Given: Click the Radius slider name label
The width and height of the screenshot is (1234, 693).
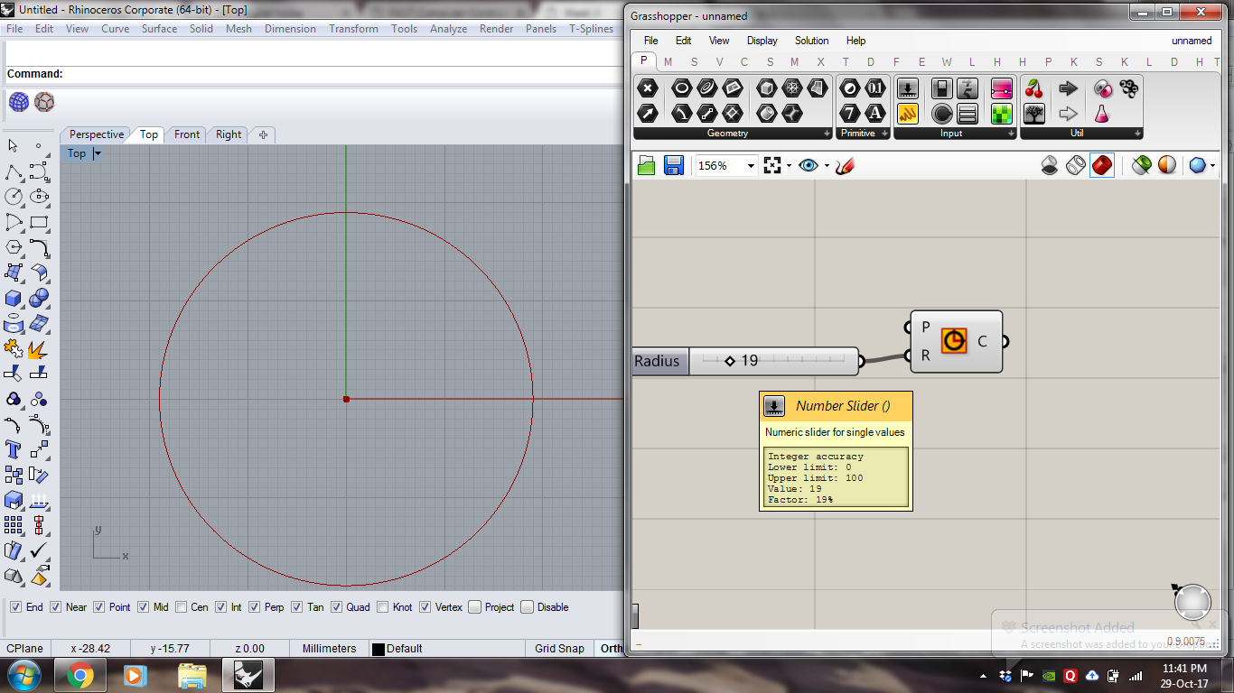Looking at the screenshot, I should pyautogui.click(x=659, y=361).
